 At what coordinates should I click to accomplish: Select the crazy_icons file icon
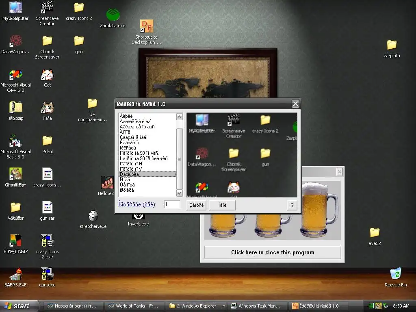pyautogui.click(x=47, y=178)
